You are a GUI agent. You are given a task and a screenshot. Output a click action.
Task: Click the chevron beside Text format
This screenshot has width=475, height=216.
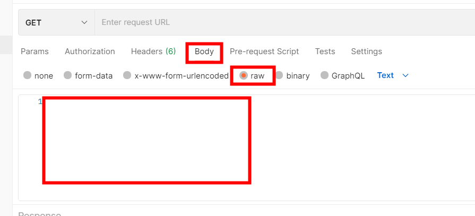[x=406, y=75]
